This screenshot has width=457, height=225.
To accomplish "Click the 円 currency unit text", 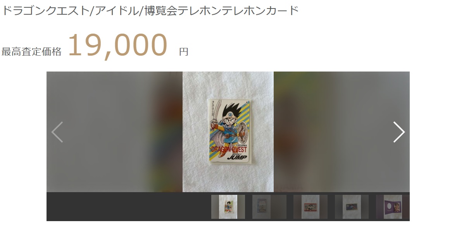I will tap(184, 52).
